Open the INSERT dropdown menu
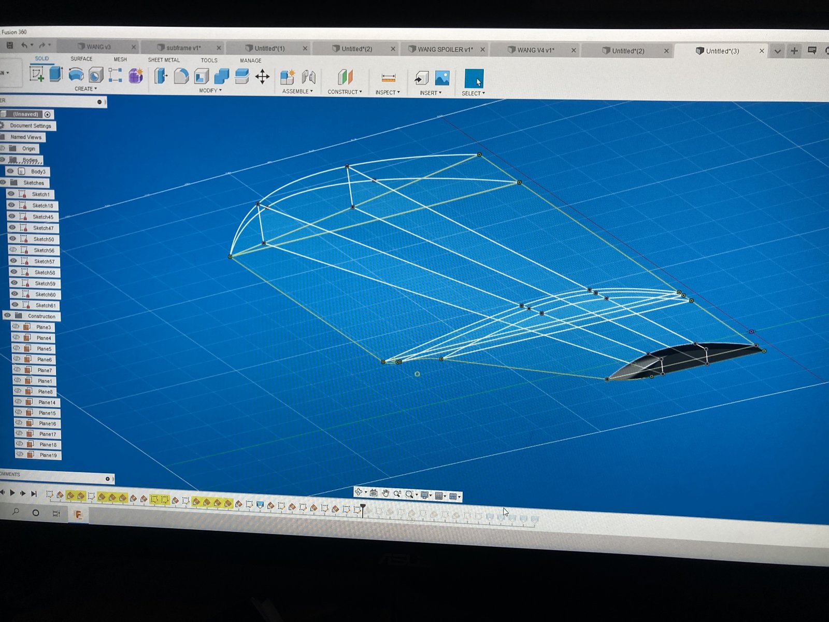Image resolution: width=829 pixels, height=622 pixels. (431, 93)
